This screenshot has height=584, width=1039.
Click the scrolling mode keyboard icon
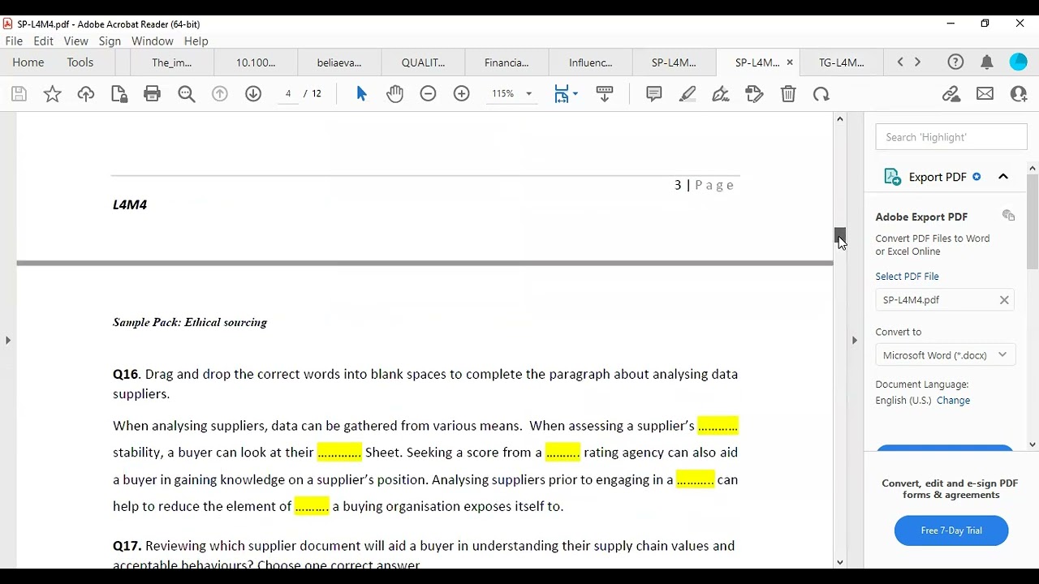tap(605, 94)
